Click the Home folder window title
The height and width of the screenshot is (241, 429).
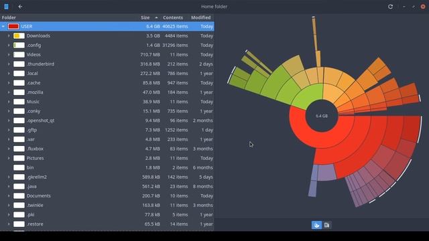click(x=214, y=7)
